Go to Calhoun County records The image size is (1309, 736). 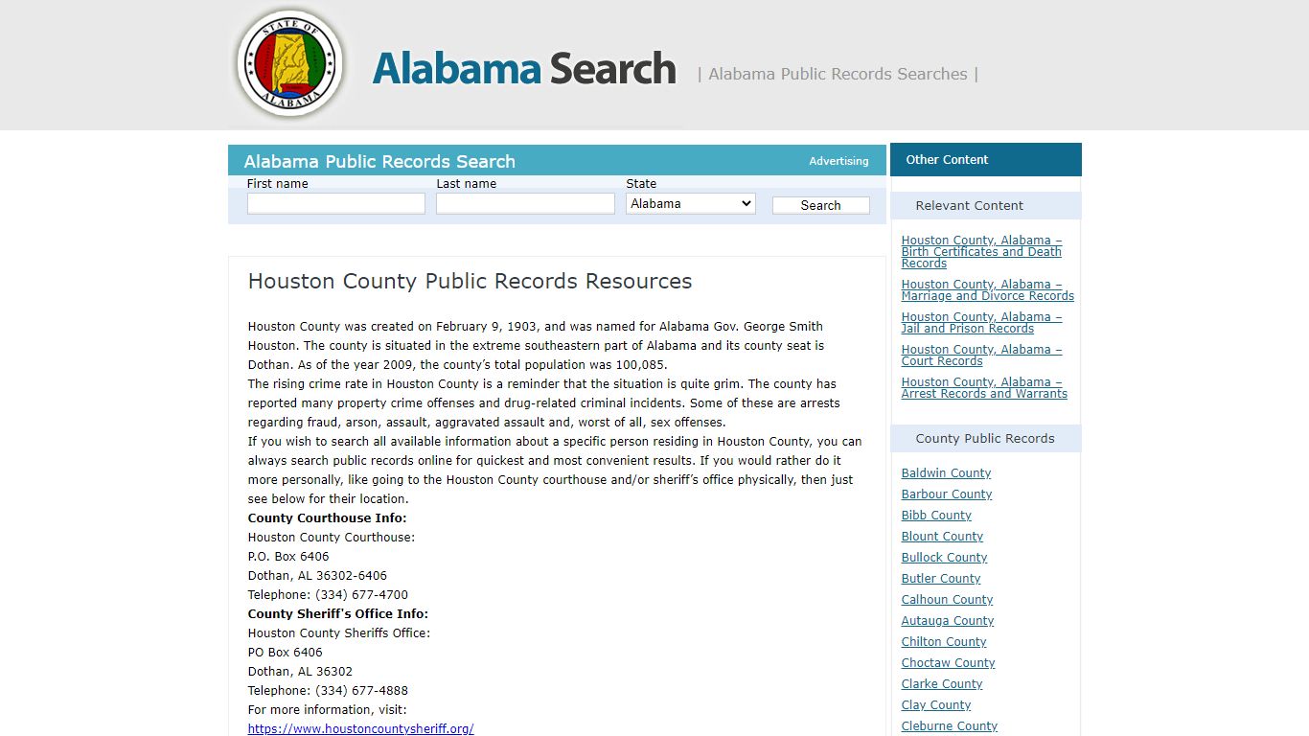click(x=947, y=600)
